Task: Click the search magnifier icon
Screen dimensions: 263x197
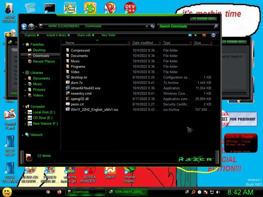Action: pyautogui.click(x=216, y=26)
